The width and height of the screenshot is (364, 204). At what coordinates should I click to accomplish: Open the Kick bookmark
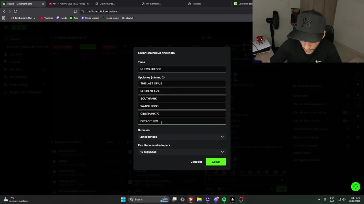point(74,18)
